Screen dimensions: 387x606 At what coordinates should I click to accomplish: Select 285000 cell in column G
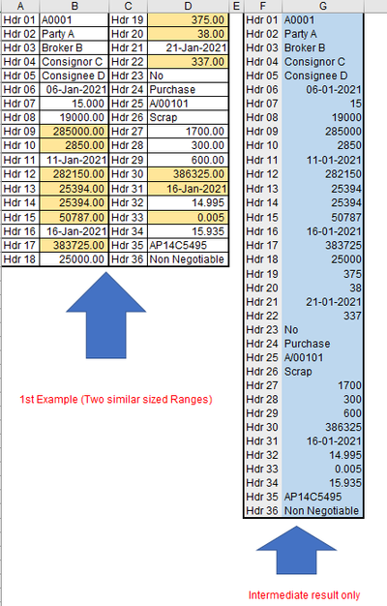(322, 132)
